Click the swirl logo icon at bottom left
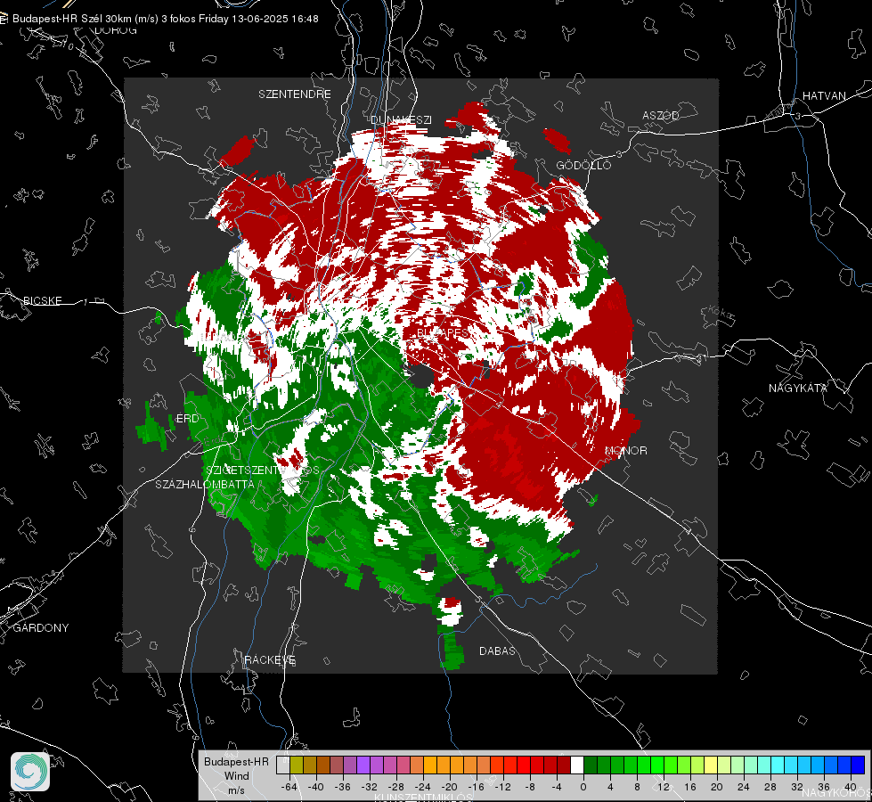The width and height of the screenshot is (872, 802). [30, 772]
